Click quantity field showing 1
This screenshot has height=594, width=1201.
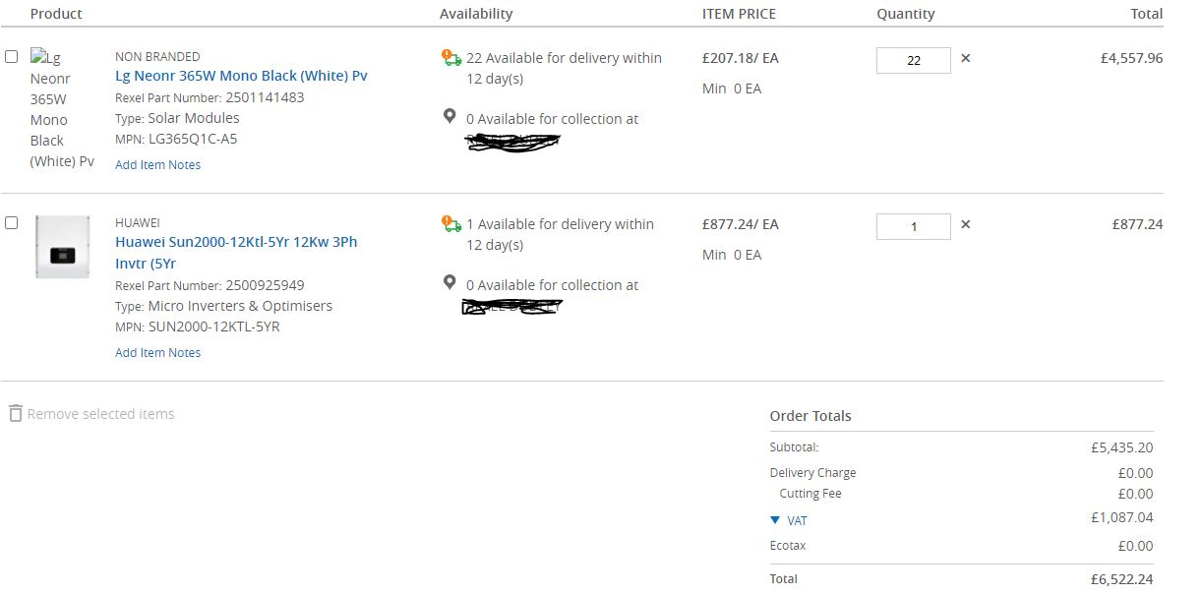(x=913, y=226)
